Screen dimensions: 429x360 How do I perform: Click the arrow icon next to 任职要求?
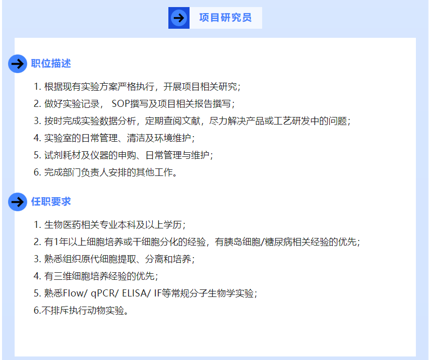tap(18, 202)
